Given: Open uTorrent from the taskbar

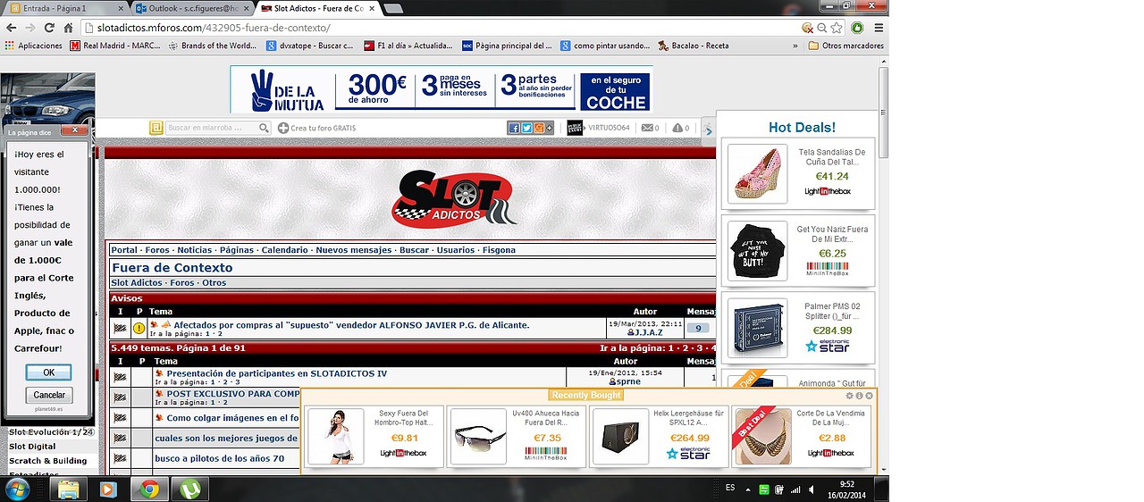Looking at the screenshot, I should 189,489.
